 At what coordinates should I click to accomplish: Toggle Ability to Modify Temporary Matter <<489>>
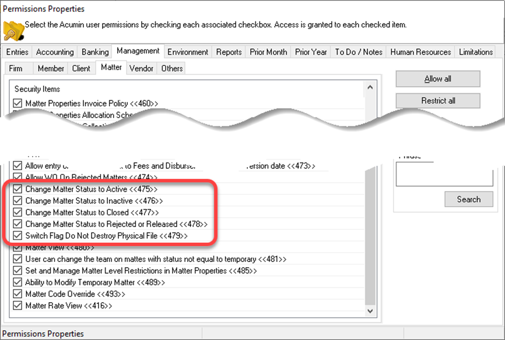[17, 282]
